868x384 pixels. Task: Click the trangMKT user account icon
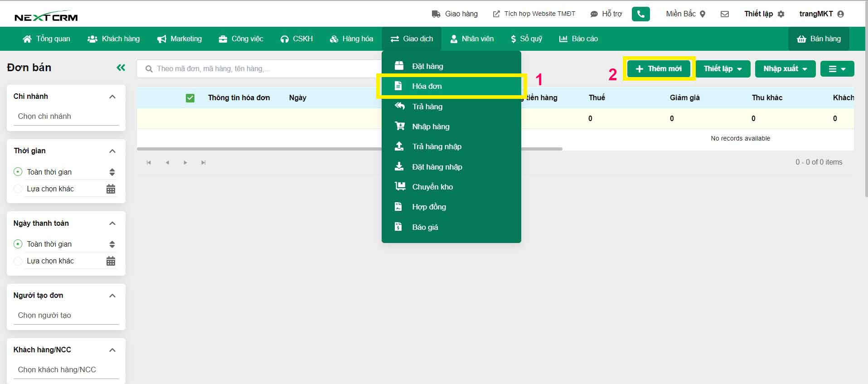pyautogui.click(x=841, y=14)
